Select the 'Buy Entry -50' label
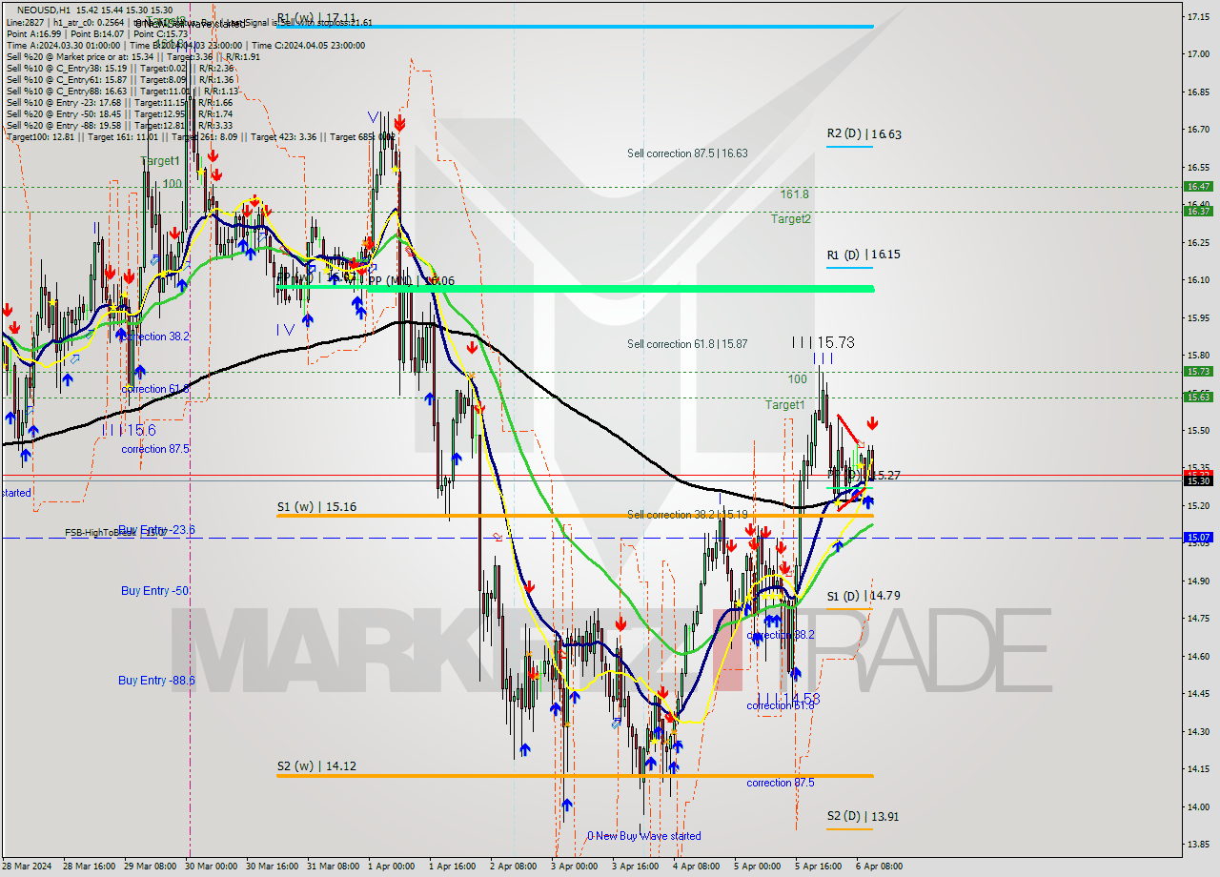Image resolution: width=1220 pixels, height=877 pixels. [x=154, y=591]
